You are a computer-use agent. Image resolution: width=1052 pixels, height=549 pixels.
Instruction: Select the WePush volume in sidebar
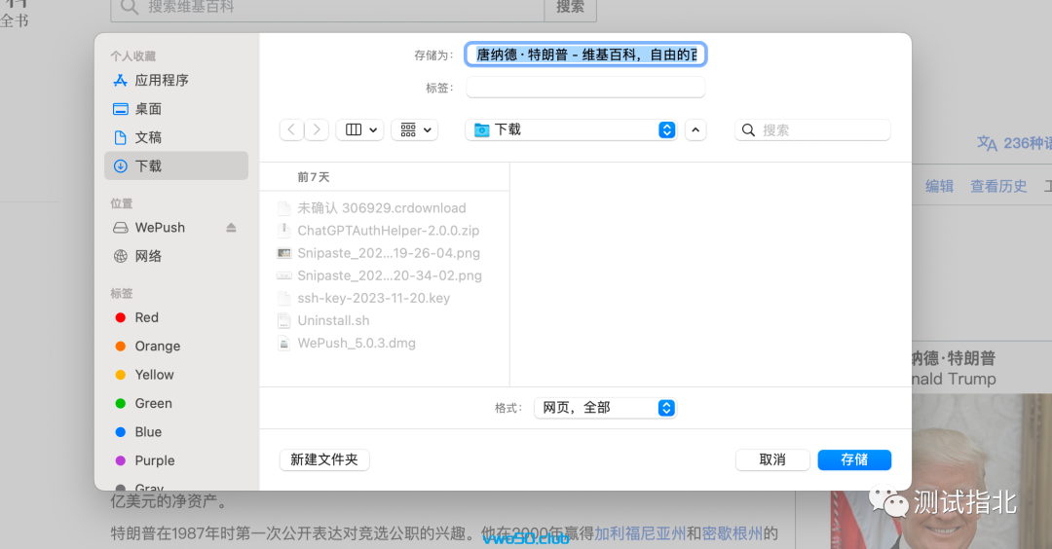160,227
